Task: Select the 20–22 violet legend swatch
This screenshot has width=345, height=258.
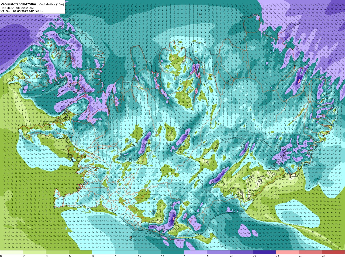Action: point(241,252)
